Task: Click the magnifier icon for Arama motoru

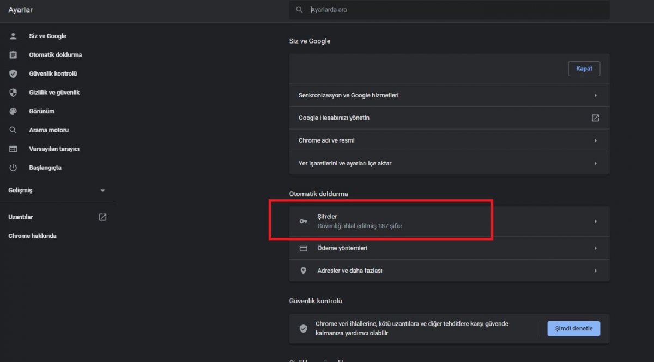Action: [x=13, y=130]
